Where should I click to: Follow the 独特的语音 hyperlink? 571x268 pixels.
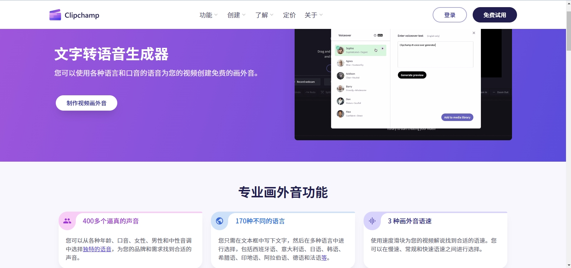pos(97,249)
